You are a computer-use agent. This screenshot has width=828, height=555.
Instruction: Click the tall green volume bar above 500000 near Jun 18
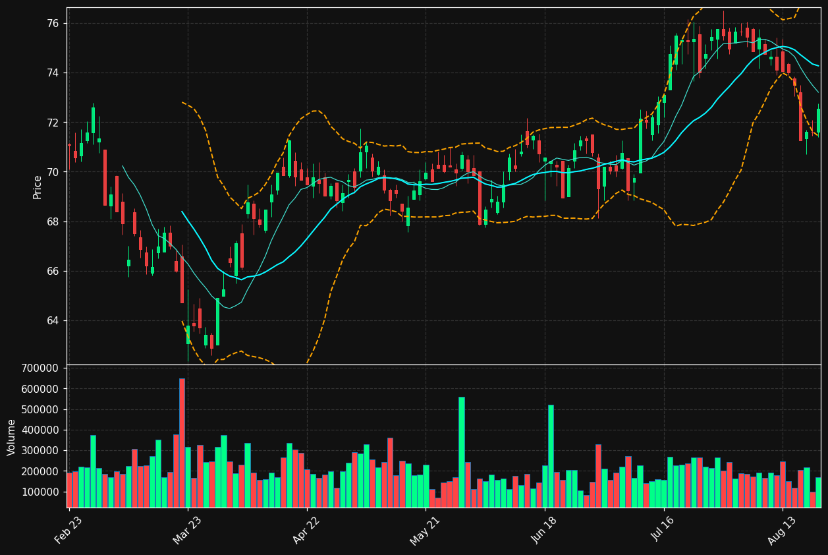point(551,456)
